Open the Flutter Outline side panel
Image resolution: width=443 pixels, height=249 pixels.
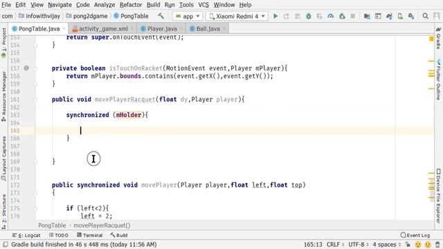coord(438,80)
